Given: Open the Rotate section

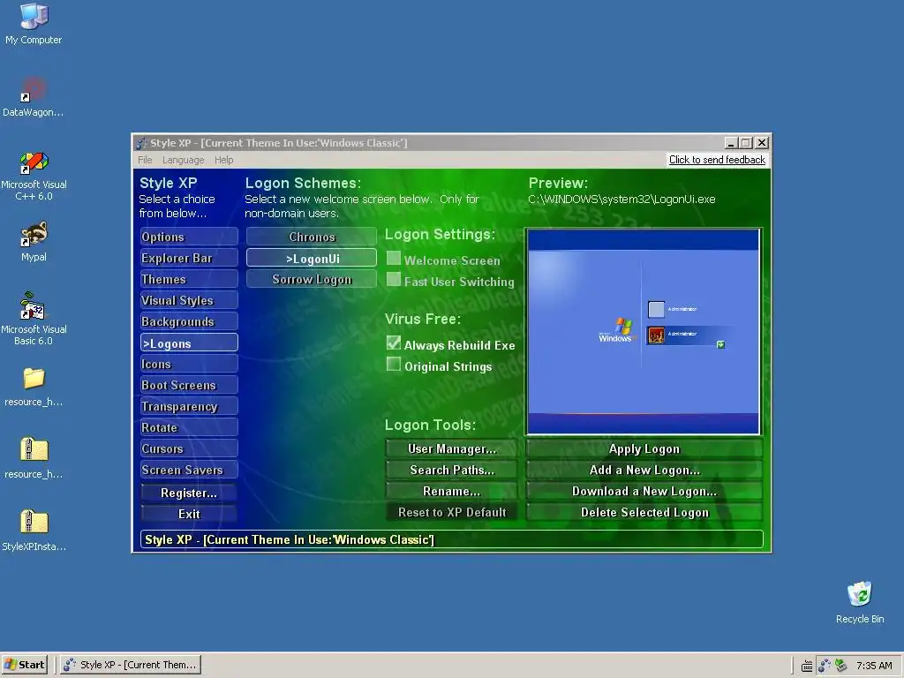Looking at the screenshot, I should tap(189, 427).
